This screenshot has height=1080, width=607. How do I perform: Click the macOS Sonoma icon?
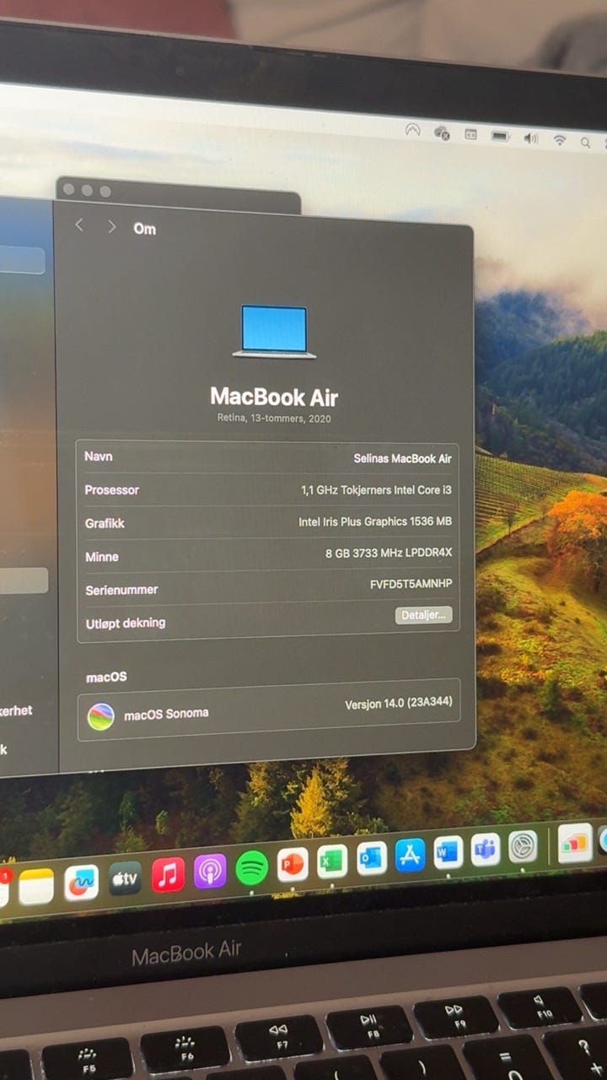tap(100, 716)
